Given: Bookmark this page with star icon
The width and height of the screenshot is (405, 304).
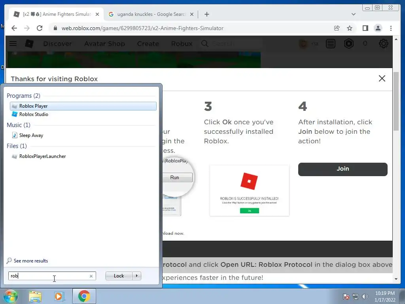Looking at the screenshot, I should pos(350,28).
